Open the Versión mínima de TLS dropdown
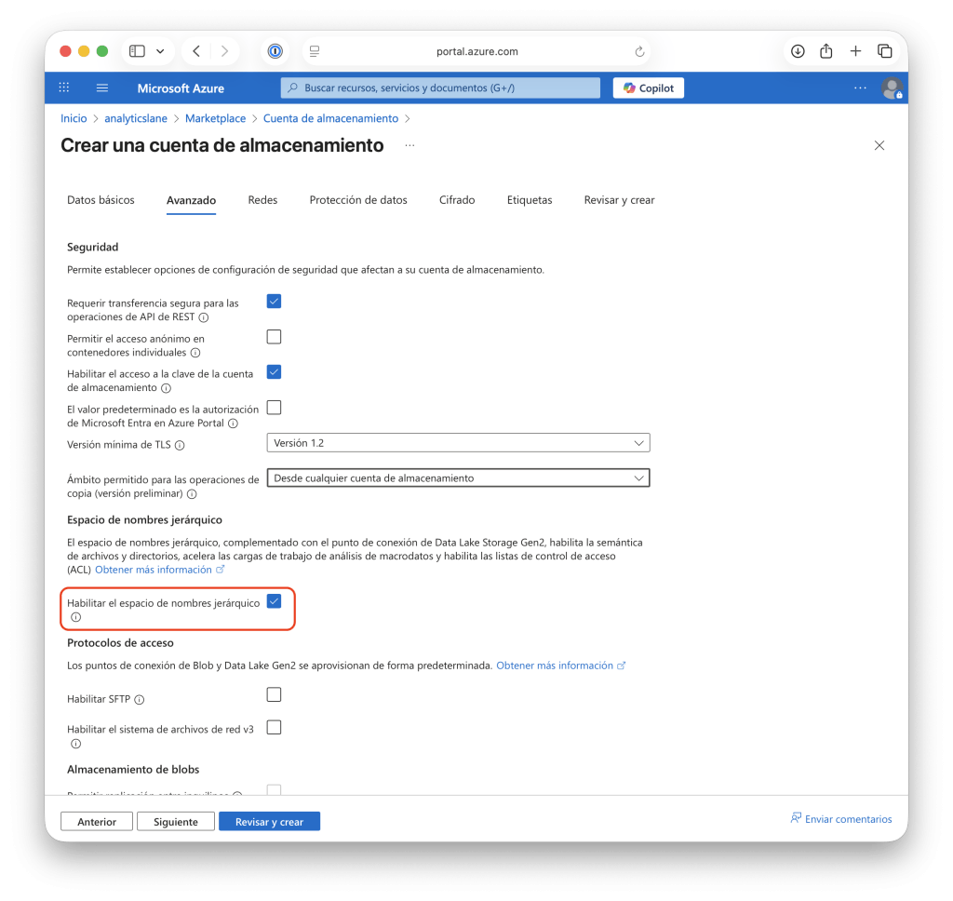Image resolution: width=953 pixels, height=901 pixels. click(x=458, y=443)
